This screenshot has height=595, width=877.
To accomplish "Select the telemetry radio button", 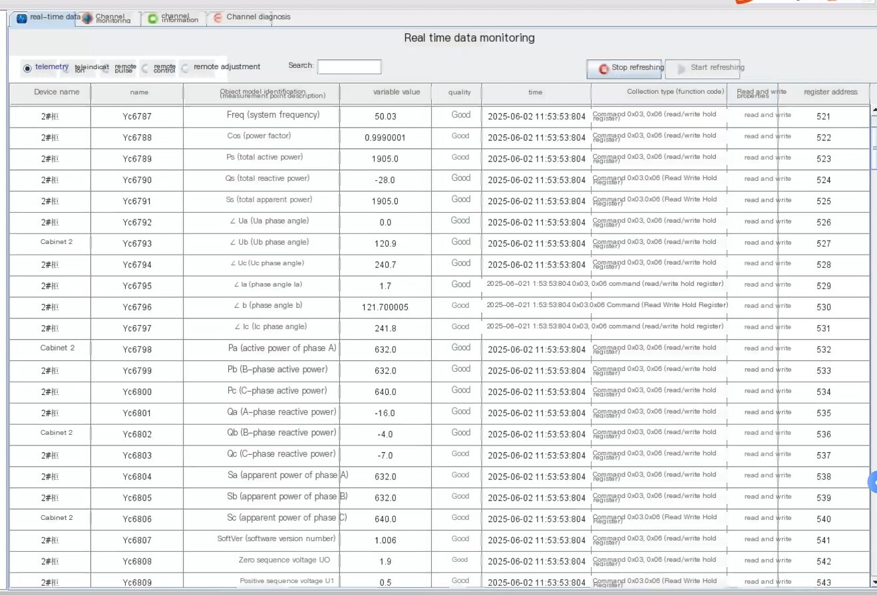I will point(27,68).
